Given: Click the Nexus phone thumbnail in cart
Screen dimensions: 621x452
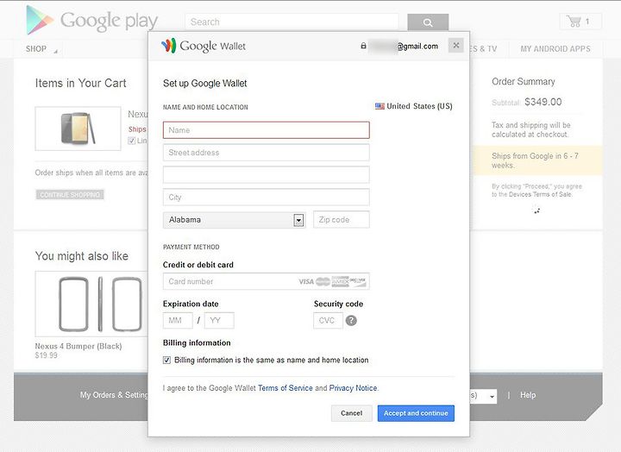Looking at the screenshot, I should [x=78, y=129].
